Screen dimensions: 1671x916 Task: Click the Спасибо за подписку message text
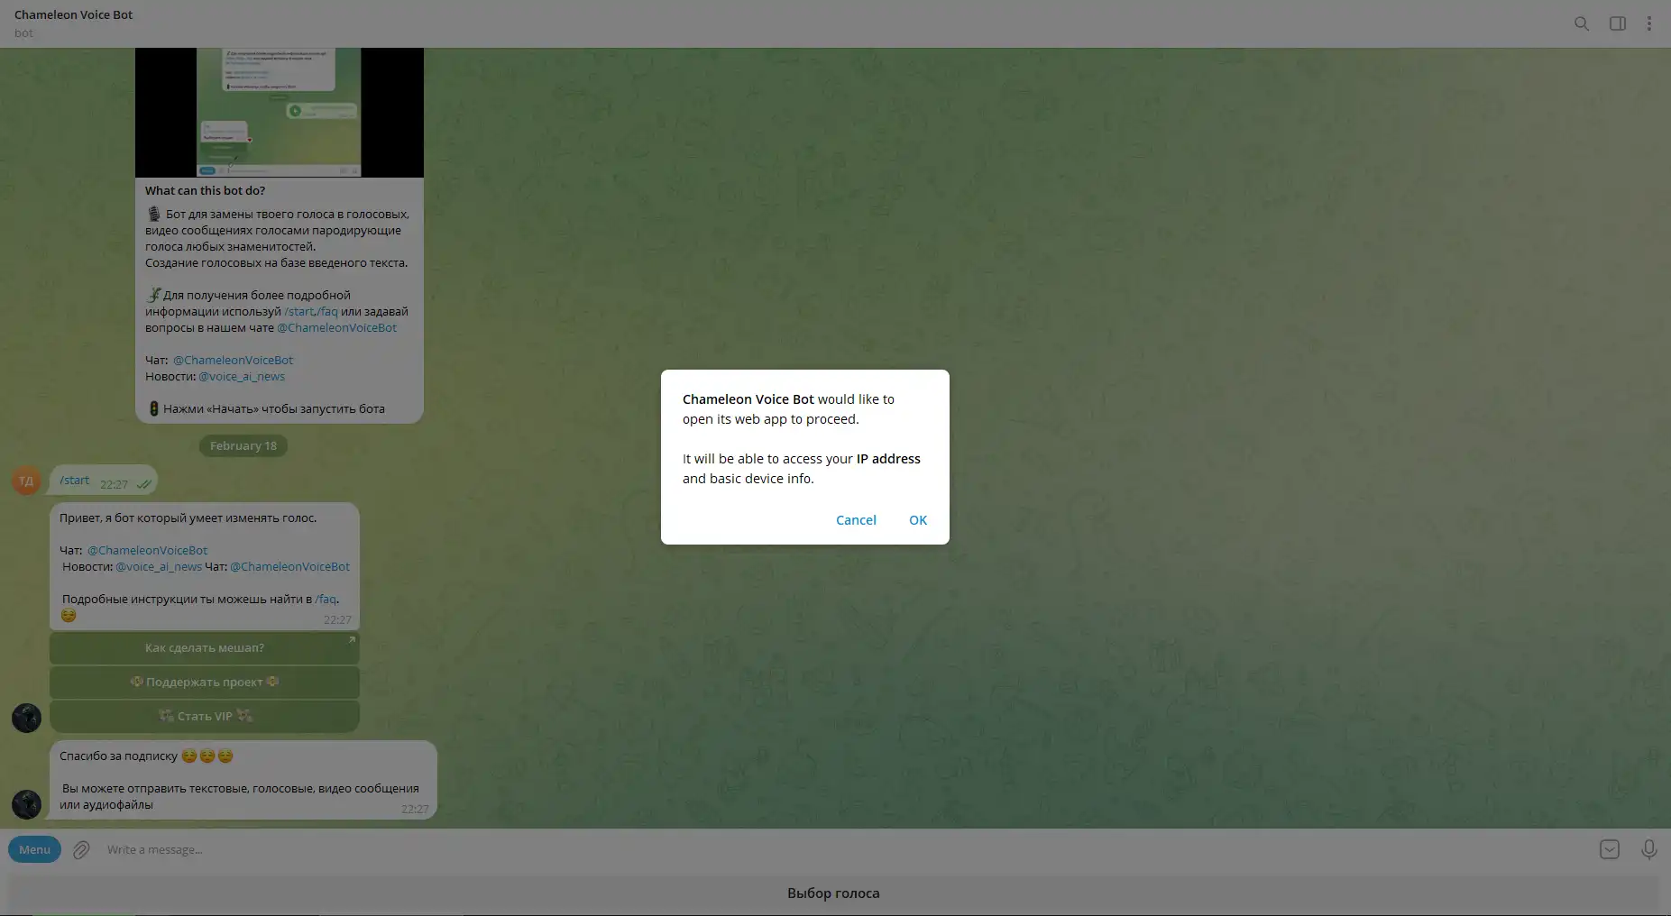(x=118, y=756)
